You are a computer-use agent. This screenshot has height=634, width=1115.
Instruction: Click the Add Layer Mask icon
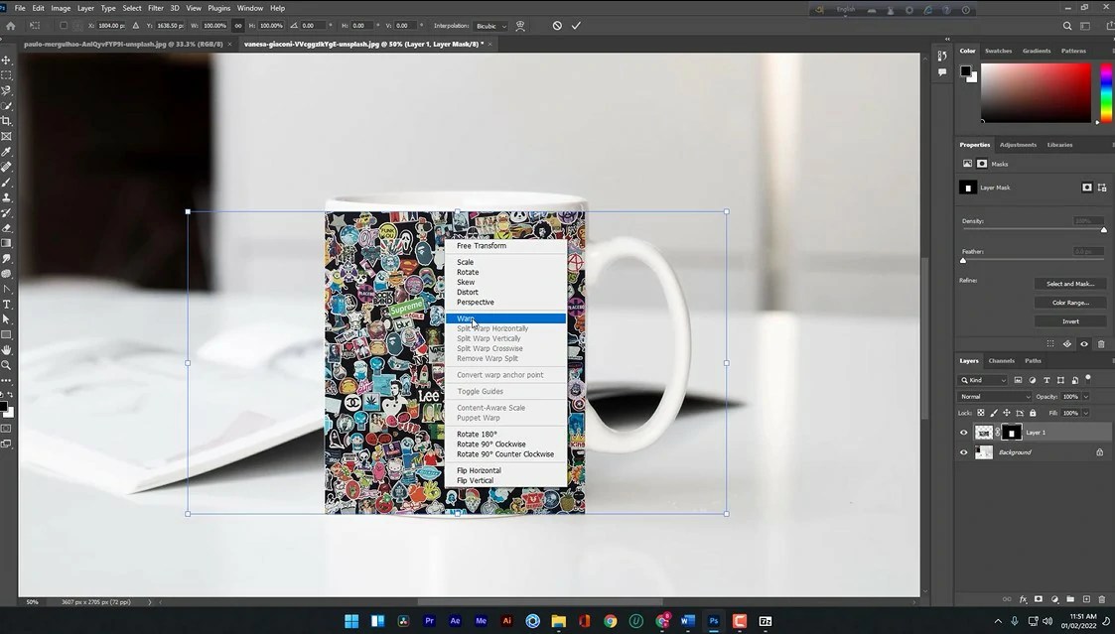[1039, 599]
